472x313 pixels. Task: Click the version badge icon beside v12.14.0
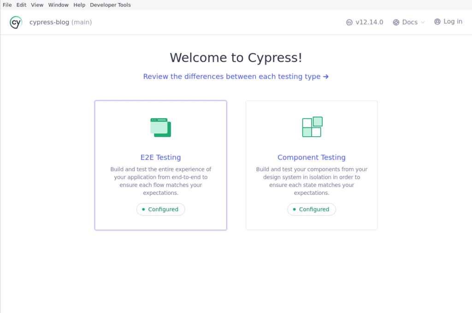[x=349, y=22]
